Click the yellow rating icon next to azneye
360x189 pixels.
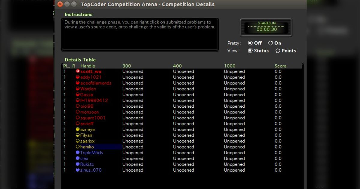point(78,130)
